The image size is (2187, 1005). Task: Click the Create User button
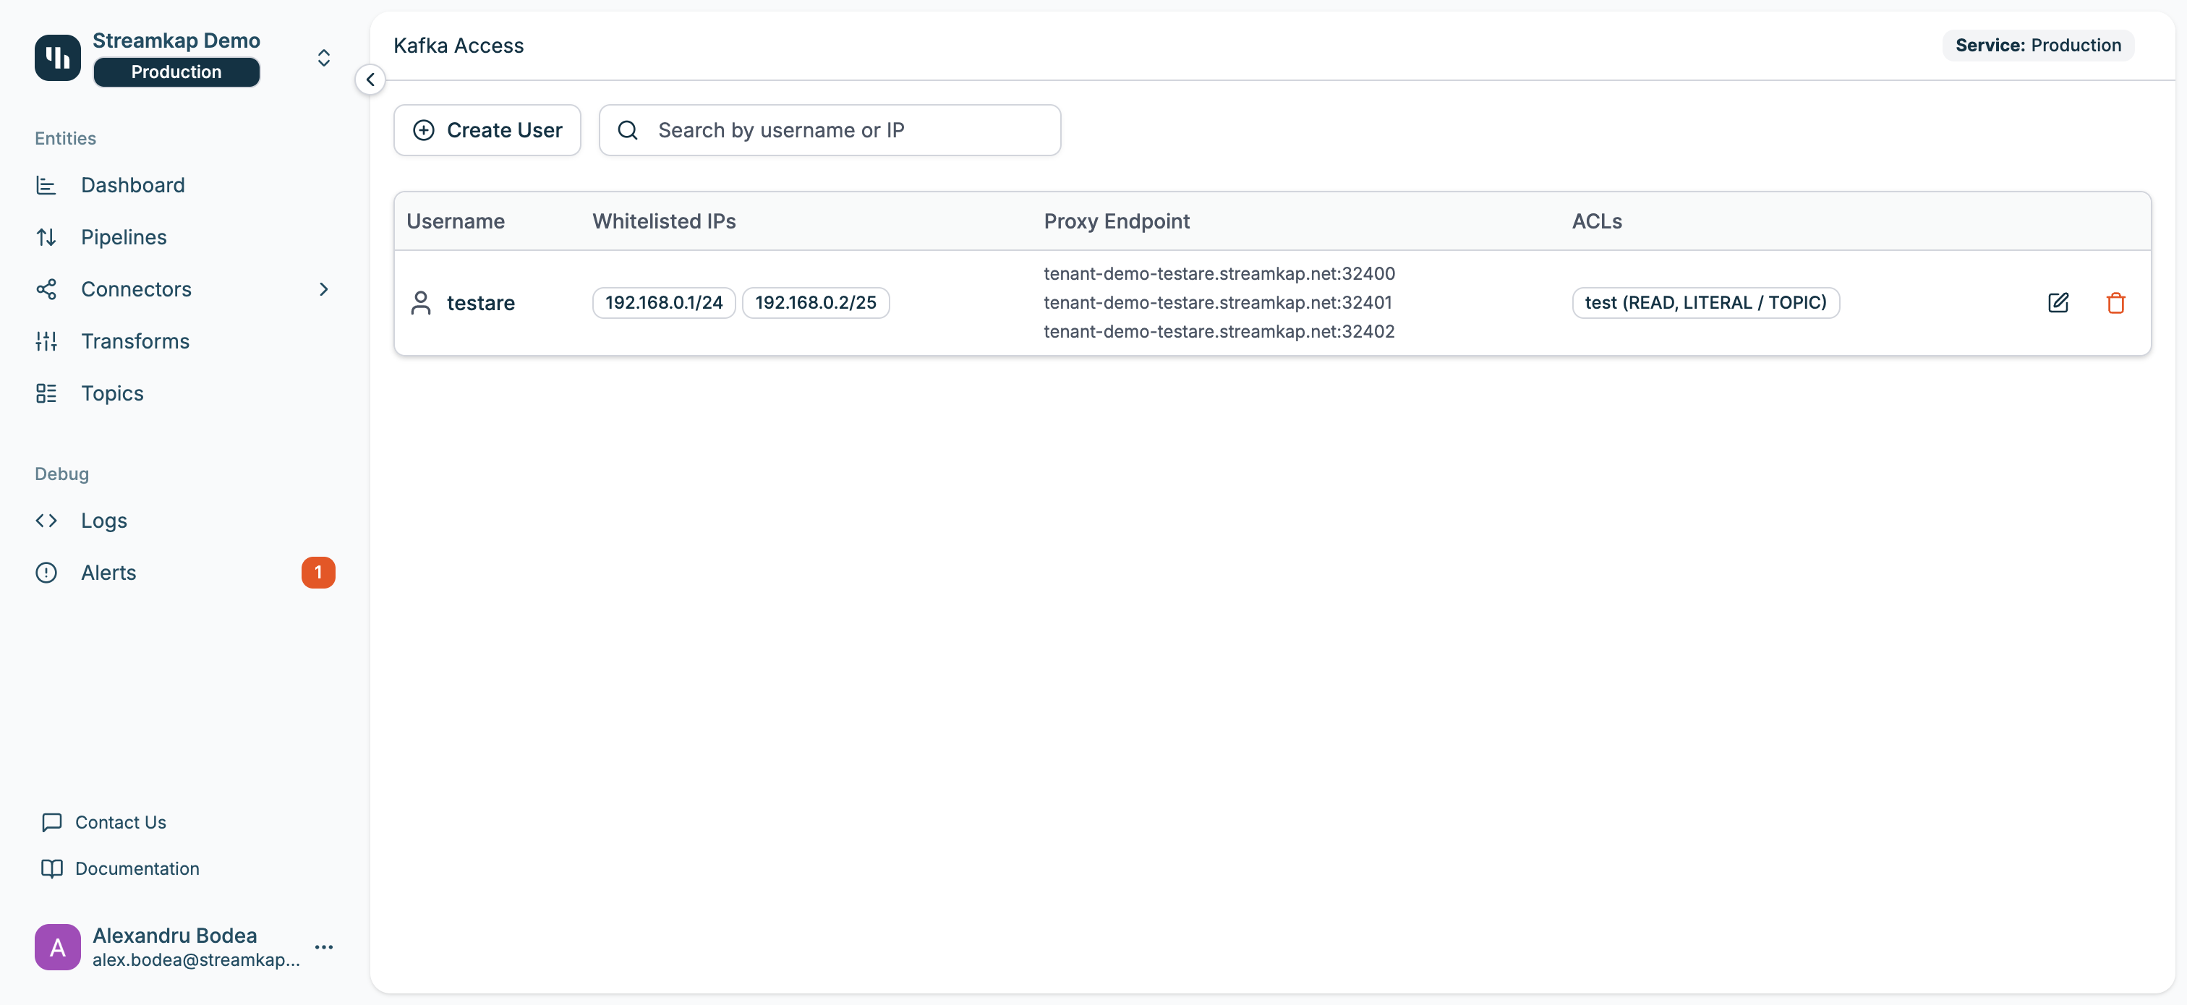pos(487,130)
